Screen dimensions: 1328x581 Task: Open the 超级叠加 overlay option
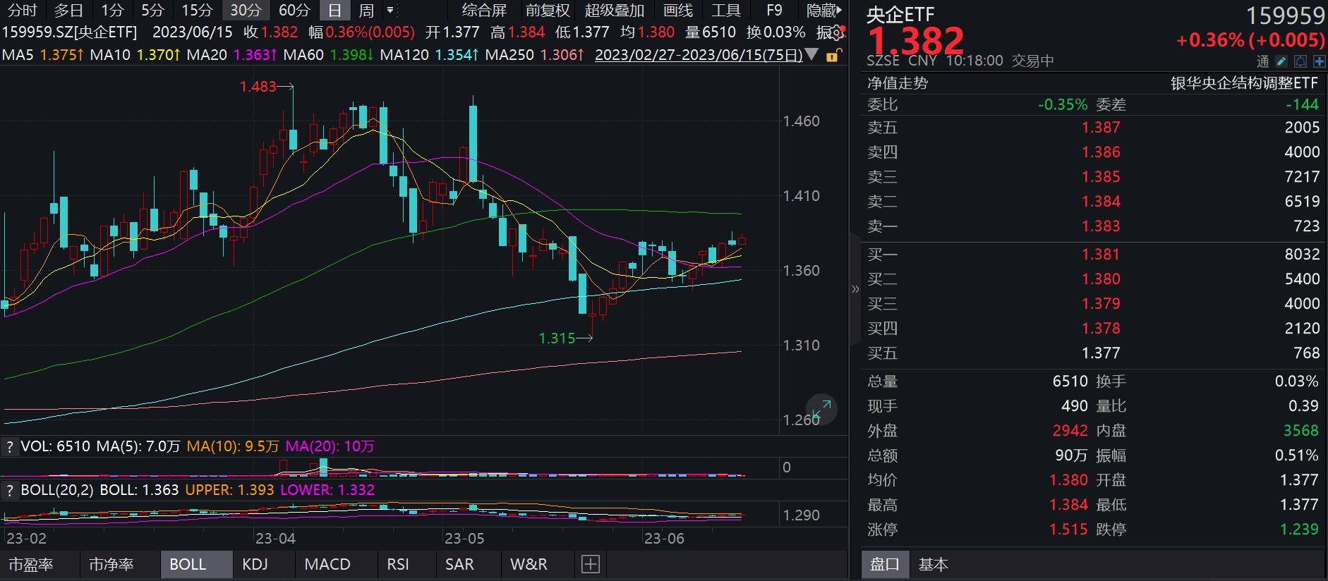point(615,11)
